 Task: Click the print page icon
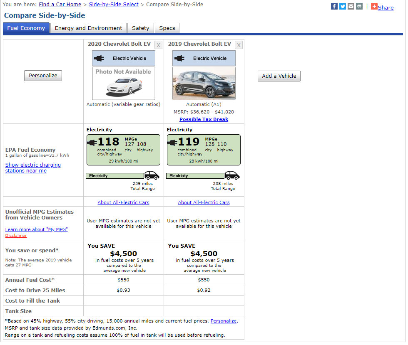click(x=359, y=6)
